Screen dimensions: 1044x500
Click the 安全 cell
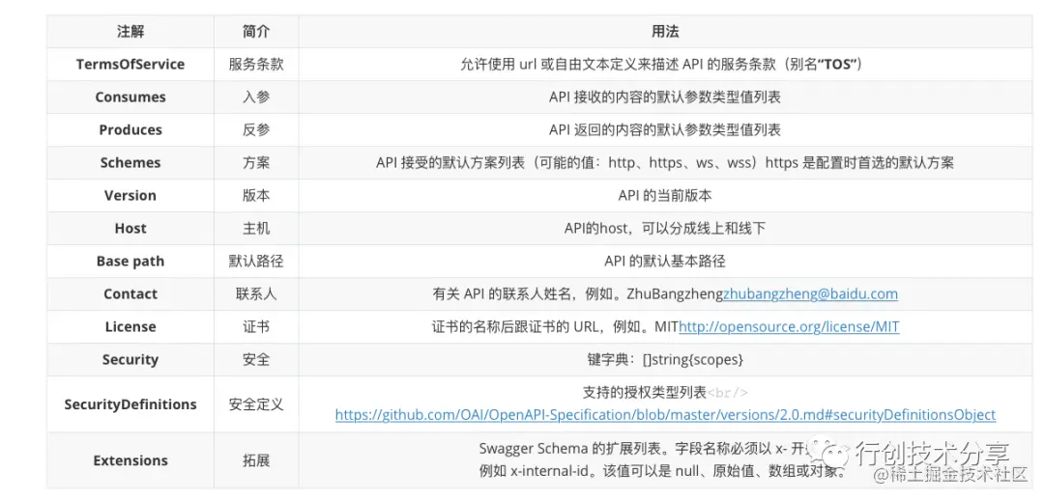256,360
